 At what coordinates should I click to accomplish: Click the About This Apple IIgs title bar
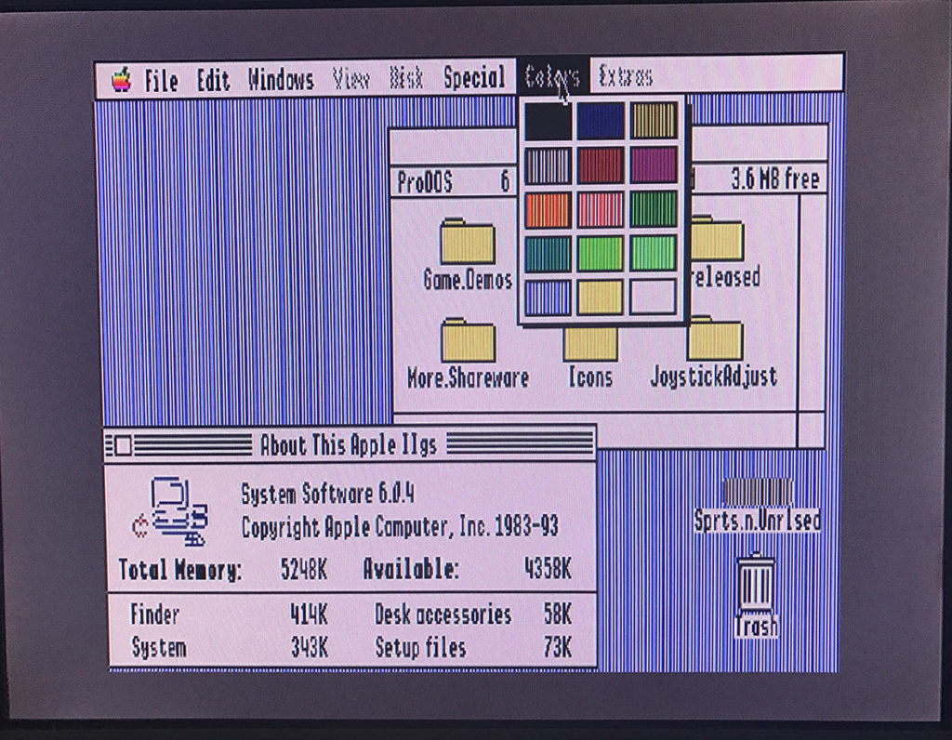(x=350, y=445)
